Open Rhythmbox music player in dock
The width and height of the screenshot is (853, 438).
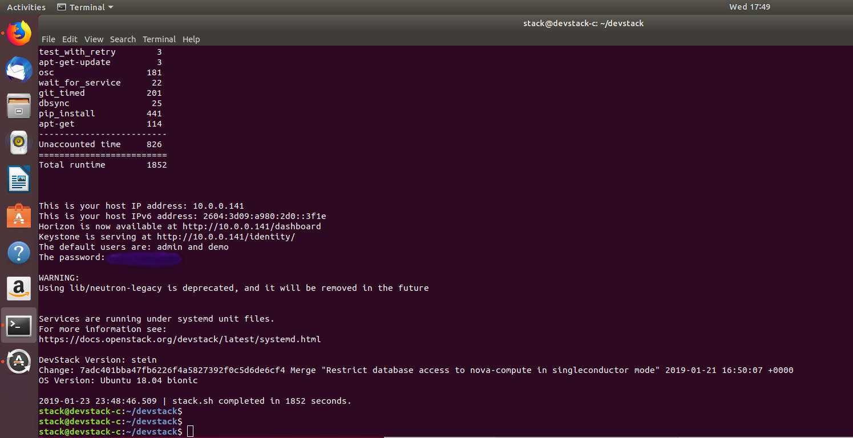tap(19, 142)
